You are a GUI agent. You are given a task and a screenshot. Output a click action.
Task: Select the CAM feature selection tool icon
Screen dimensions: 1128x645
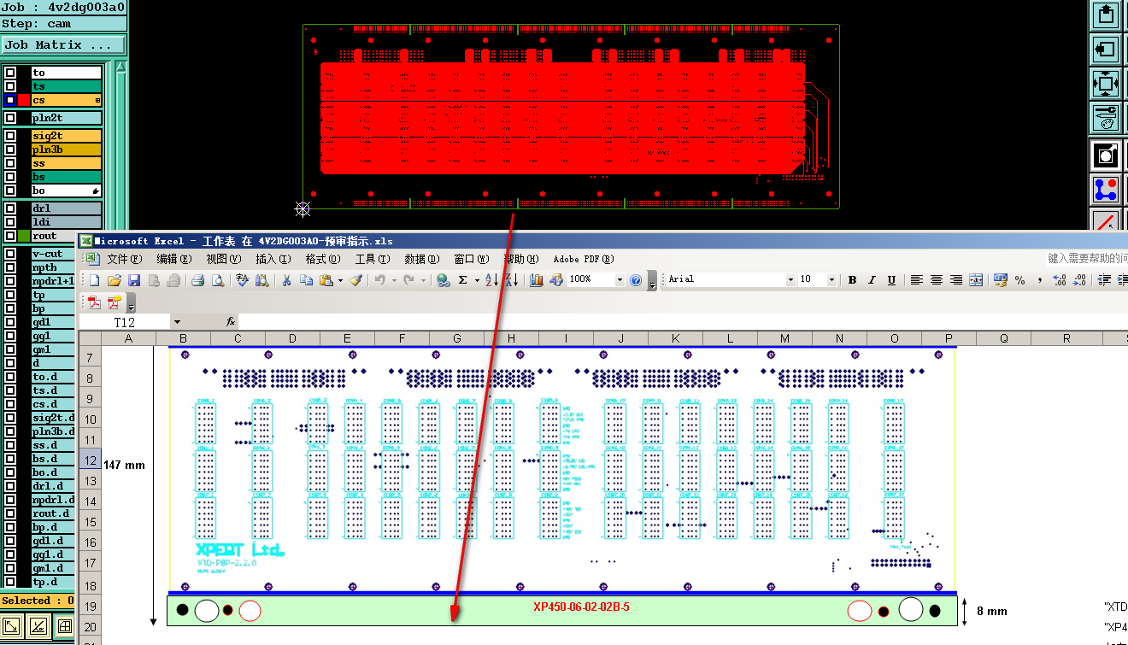point(1106,155)
